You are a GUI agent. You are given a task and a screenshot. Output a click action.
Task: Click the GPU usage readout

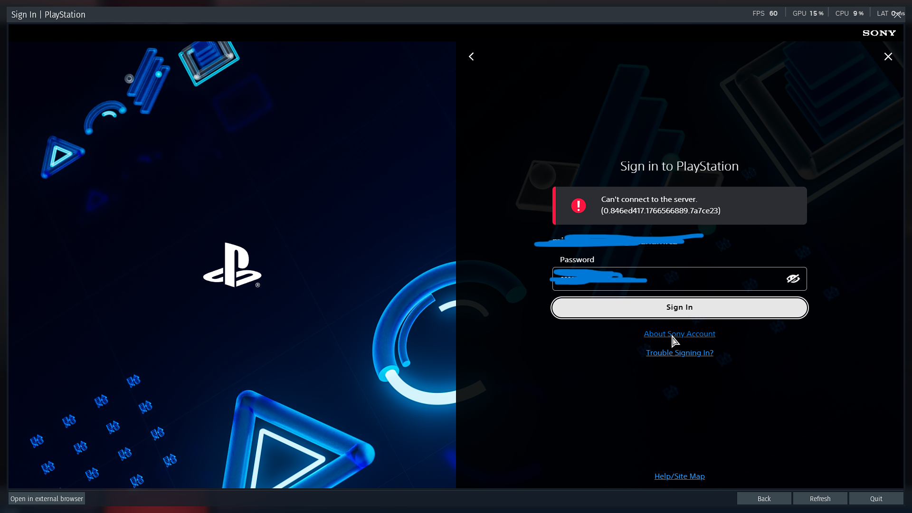(807, 13)
